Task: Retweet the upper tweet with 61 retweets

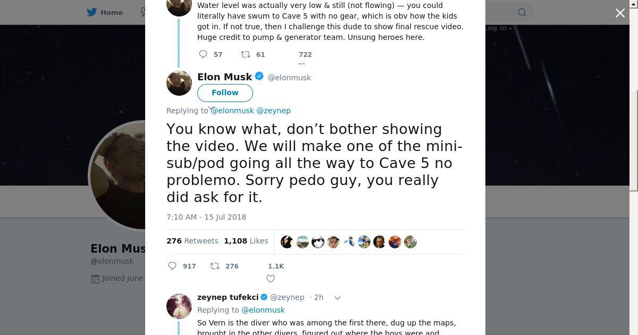Action: (246, 54)
